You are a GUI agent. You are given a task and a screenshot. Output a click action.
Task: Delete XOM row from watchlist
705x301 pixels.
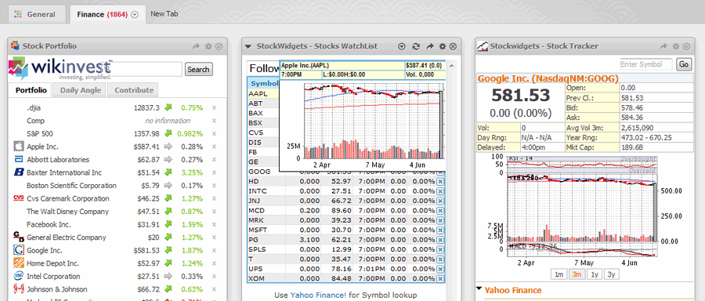click(440, 279)
